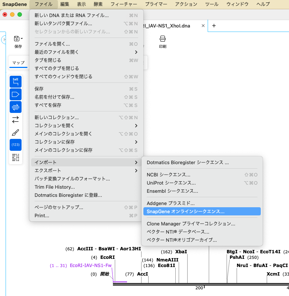Close the IAV-NS1_XhoI.dna tab
The width and height of the screenshot is (289, 296).
(203, 26)
